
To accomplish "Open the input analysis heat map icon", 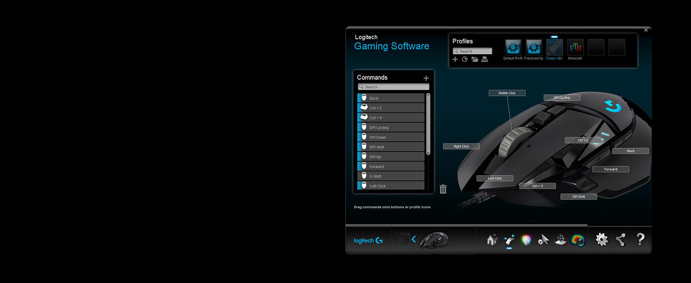I will click(x=578, y=240).
